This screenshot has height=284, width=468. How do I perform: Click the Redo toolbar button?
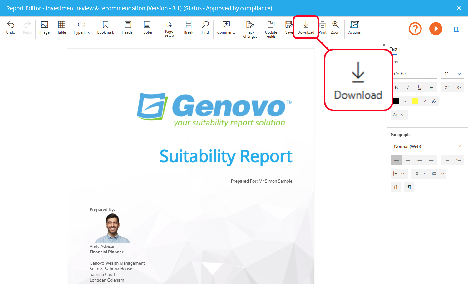(27, 28)
